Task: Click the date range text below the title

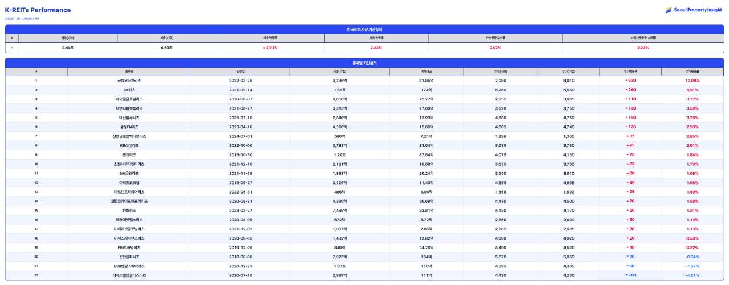Action: [x=22, y=18]
